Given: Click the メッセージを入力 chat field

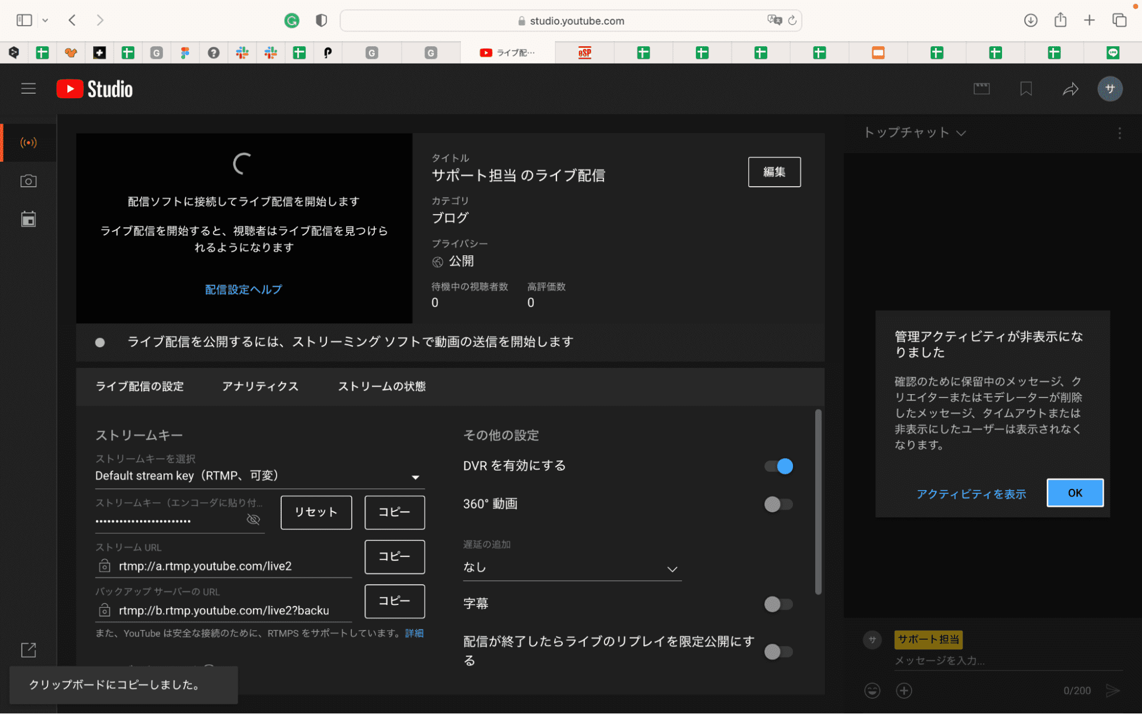Looking at the screenshot, I should [1008, 661].
